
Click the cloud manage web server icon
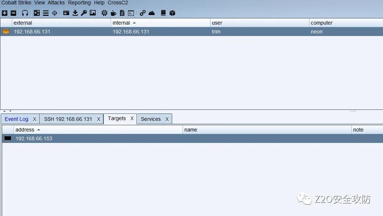152,13
